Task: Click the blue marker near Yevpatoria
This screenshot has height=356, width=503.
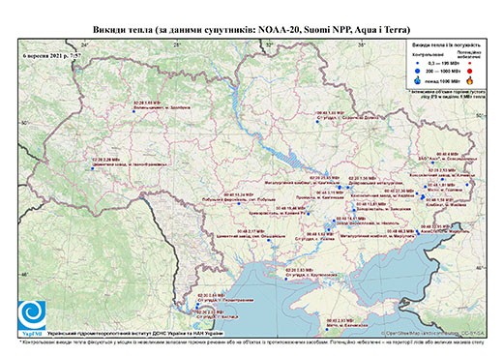Action: (x=328, y=329)
